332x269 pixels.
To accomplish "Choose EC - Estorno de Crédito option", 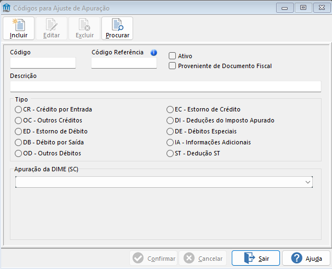I will coord(170,110).
